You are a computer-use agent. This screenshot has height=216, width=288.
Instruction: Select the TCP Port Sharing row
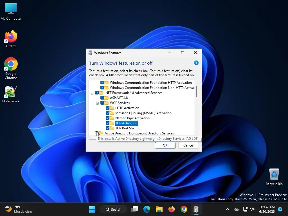pyautogui.click(x=128, y=128)
